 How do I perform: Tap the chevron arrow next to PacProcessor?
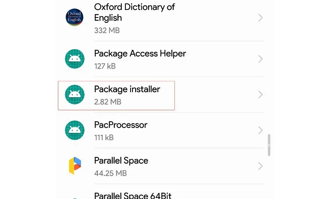click(x=260, y=130)
